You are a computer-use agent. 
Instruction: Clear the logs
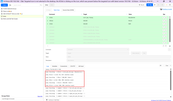pyautogui.click(x=167, y=65)
